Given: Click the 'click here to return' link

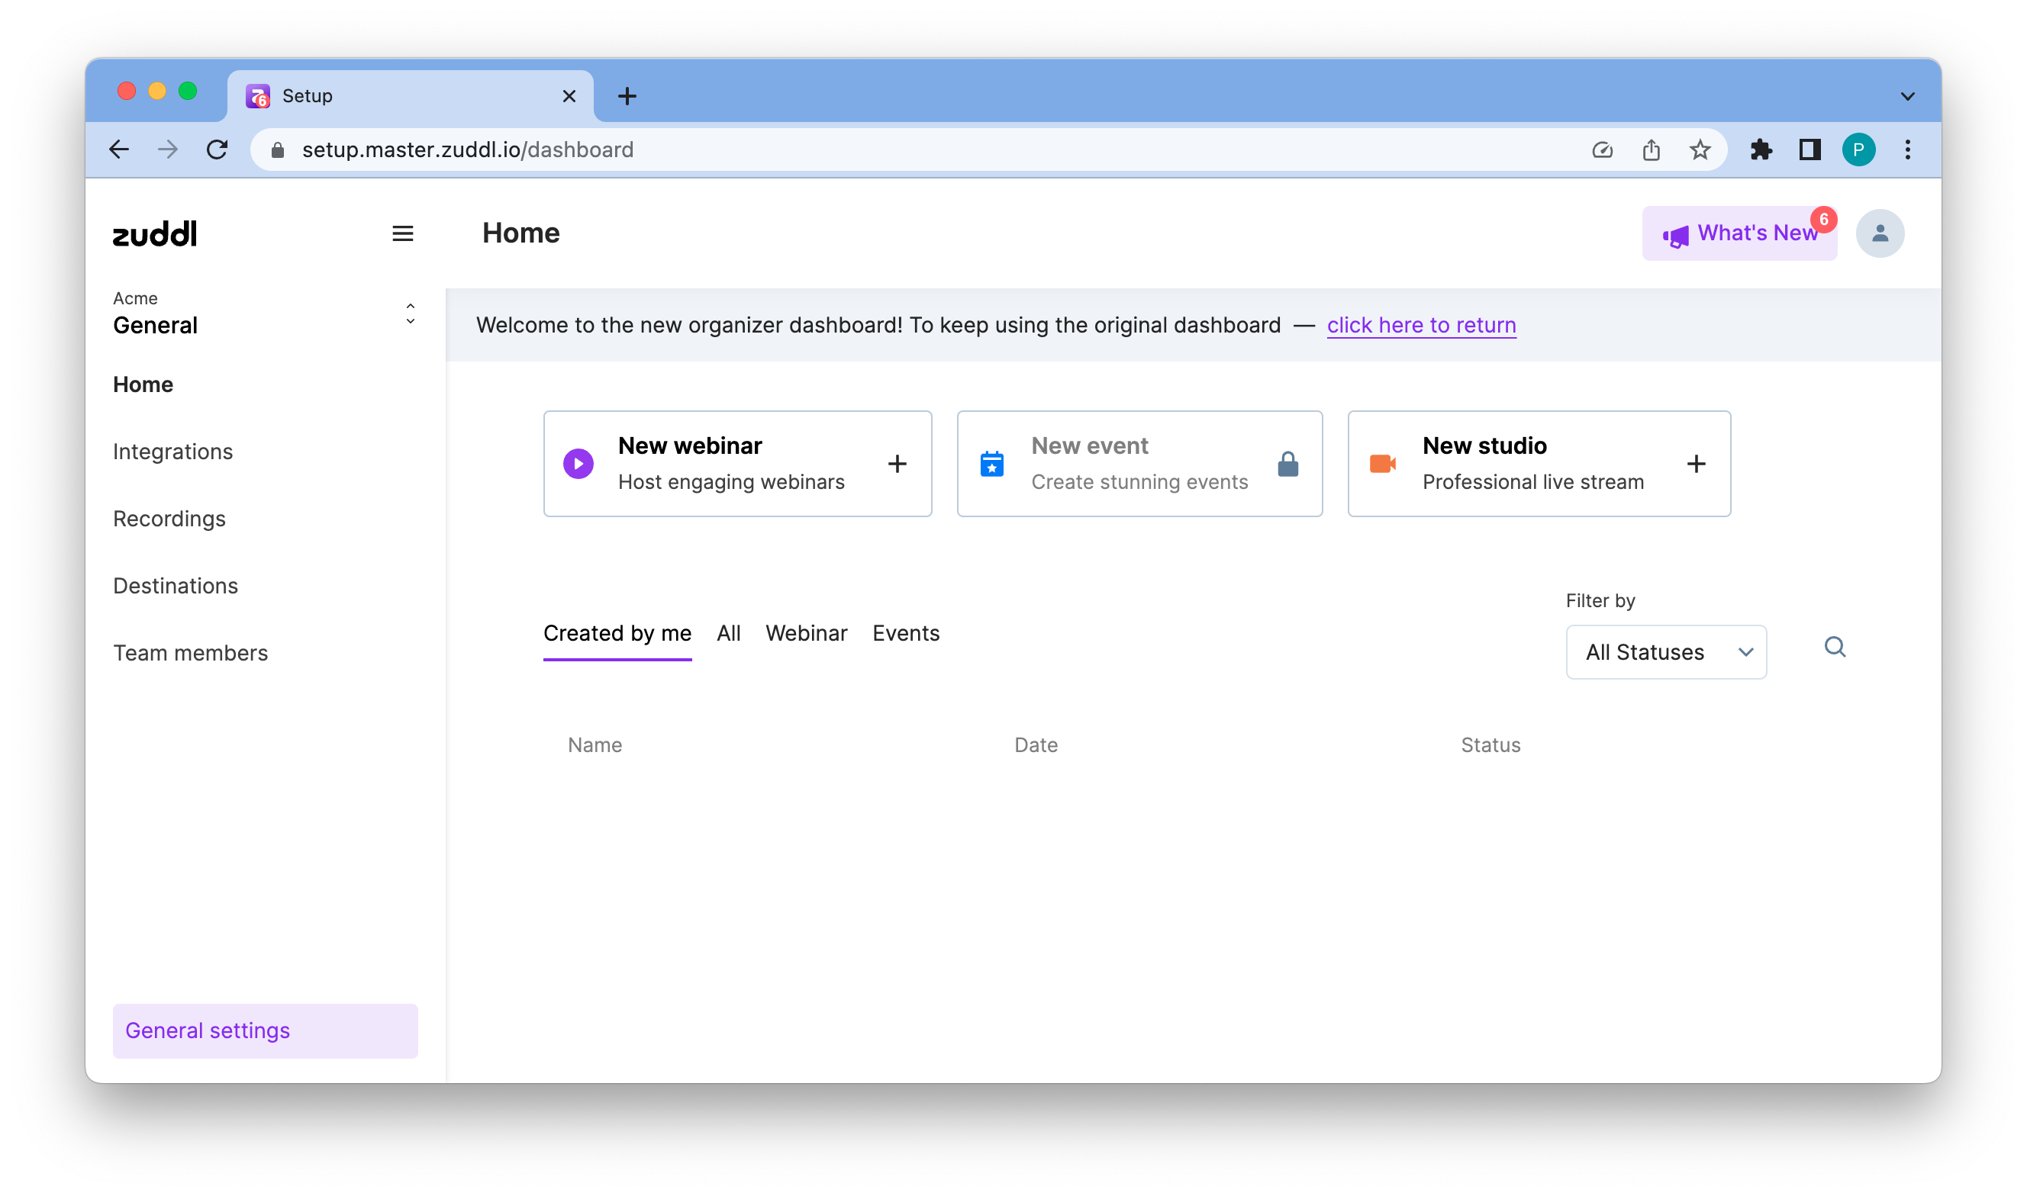Looking at the screenshot, I should pyautogui.click(x=1421, y=326).
